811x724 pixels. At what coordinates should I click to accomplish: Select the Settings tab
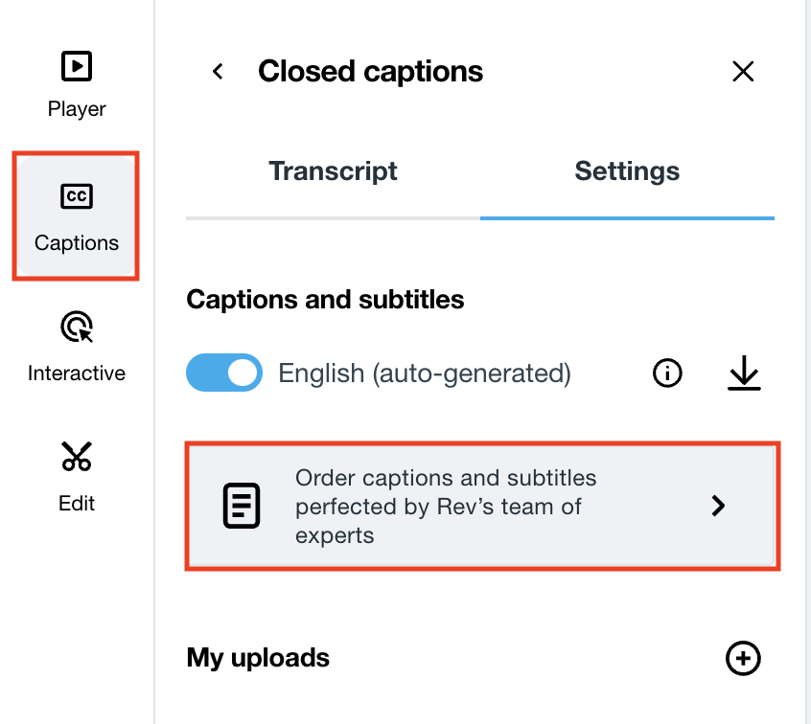point(627,170)
